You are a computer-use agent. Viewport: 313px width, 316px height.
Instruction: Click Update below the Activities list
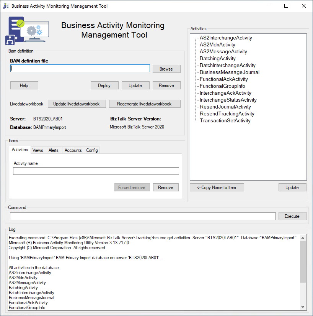[x=292, y=187]
